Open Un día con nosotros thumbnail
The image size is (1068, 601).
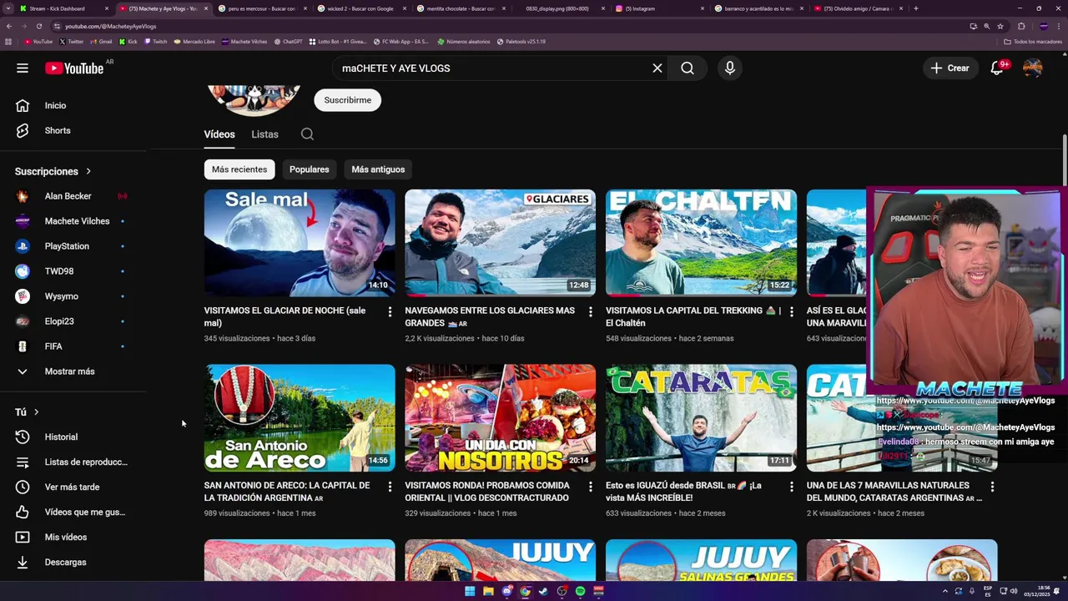[501, 418]
